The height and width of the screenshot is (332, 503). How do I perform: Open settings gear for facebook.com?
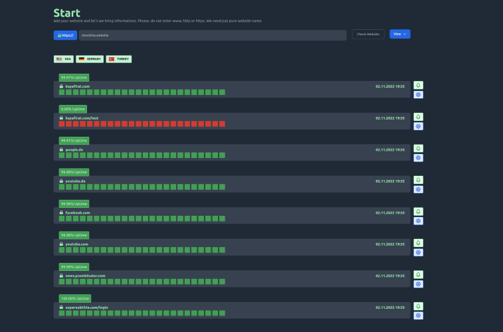(x=418, y=221)
